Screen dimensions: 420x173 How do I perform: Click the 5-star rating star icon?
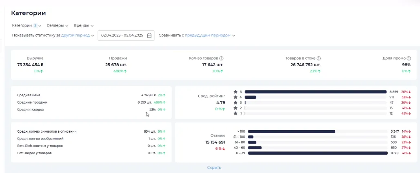(x=235, y=92)
